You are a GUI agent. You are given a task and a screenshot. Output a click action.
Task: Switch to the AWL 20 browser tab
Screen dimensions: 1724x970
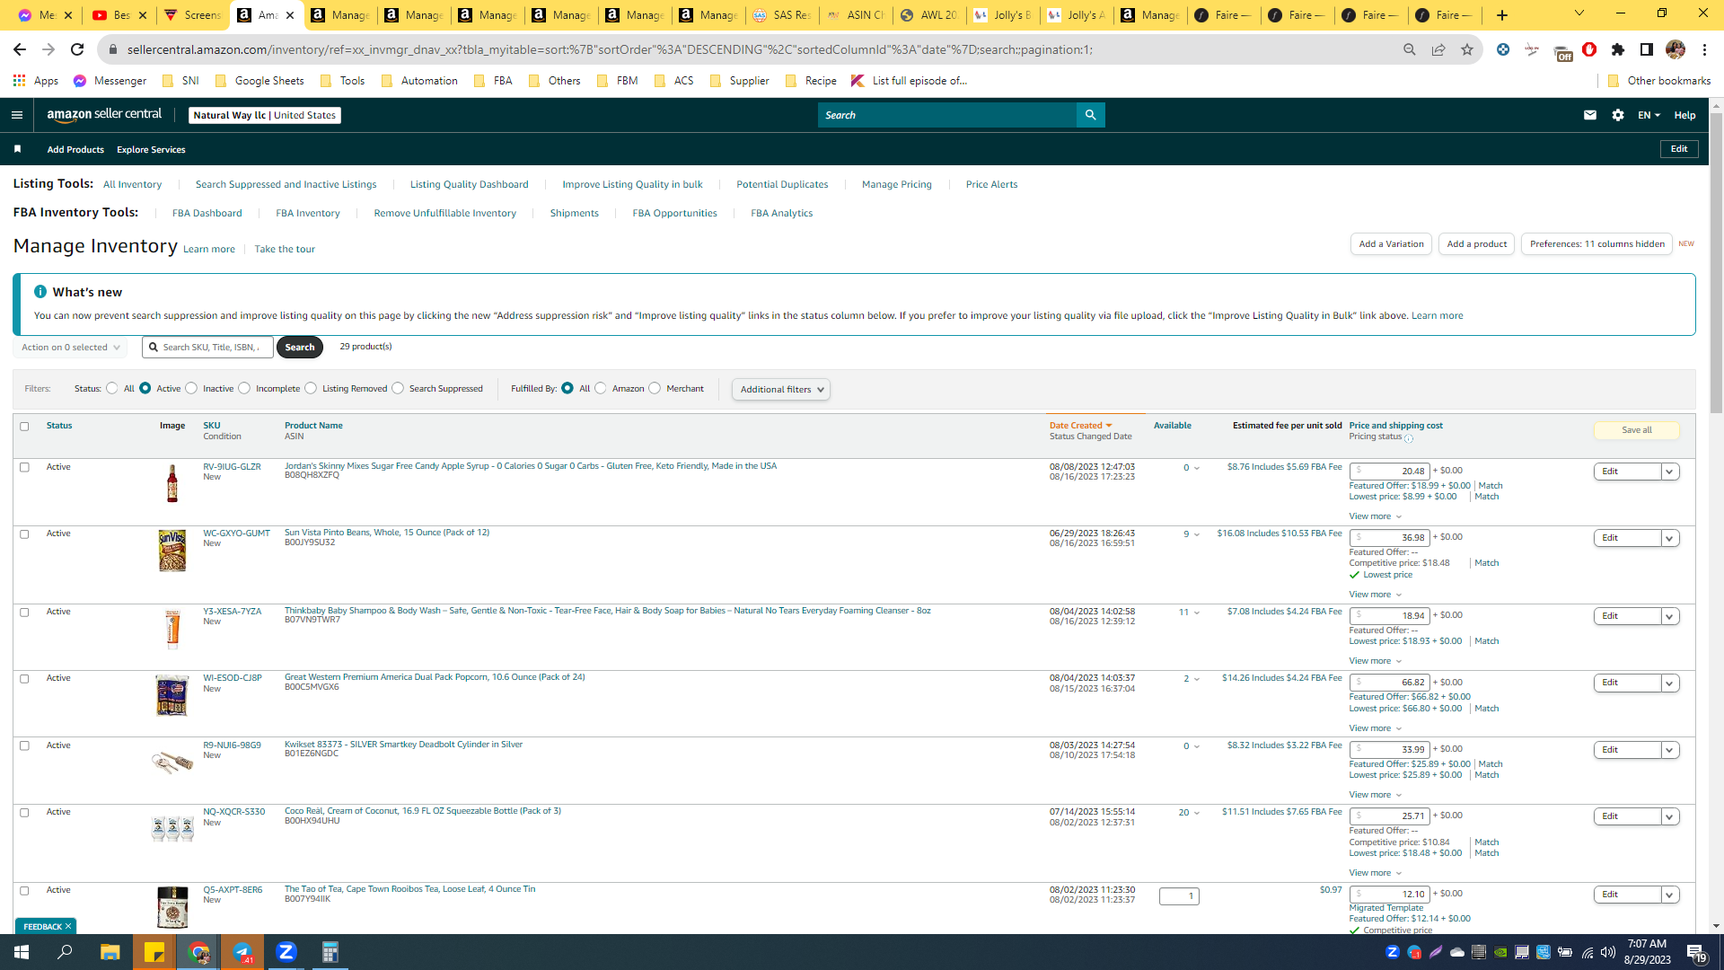click(929, 15)
